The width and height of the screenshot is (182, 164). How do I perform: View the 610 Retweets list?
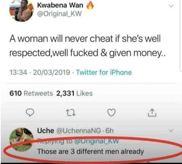(31, 93)
